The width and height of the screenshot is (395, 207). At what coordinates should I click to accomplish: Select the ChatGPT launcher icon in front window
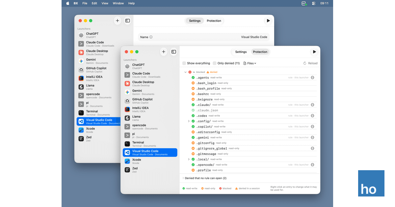(127, 66)
